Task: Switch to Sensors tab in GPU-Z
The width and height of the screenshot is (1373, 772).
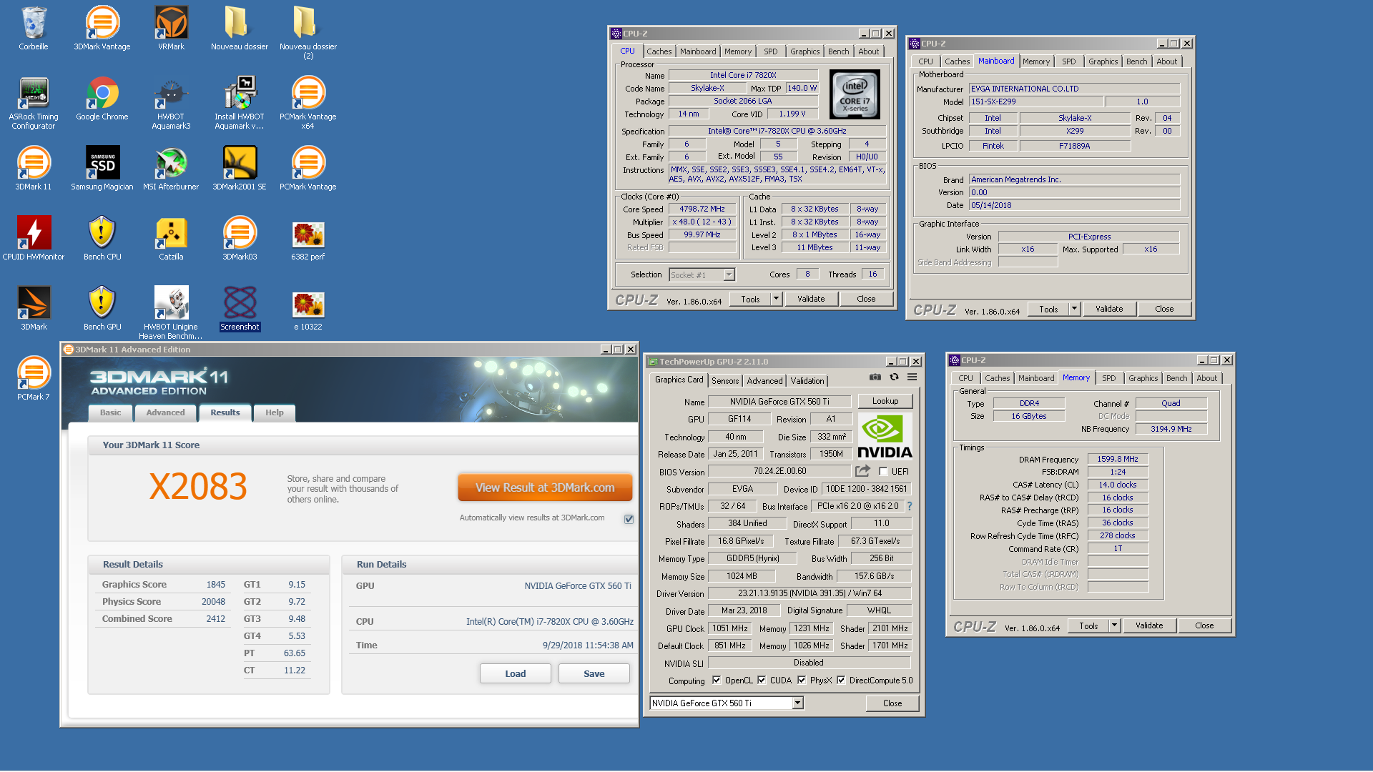Action: pyautogui.click(x=725, y=381)
